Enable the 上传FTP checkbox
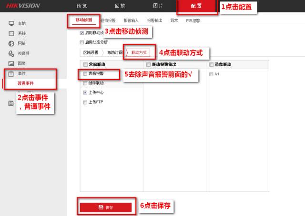The image size is (305, 216). (85, 102)
